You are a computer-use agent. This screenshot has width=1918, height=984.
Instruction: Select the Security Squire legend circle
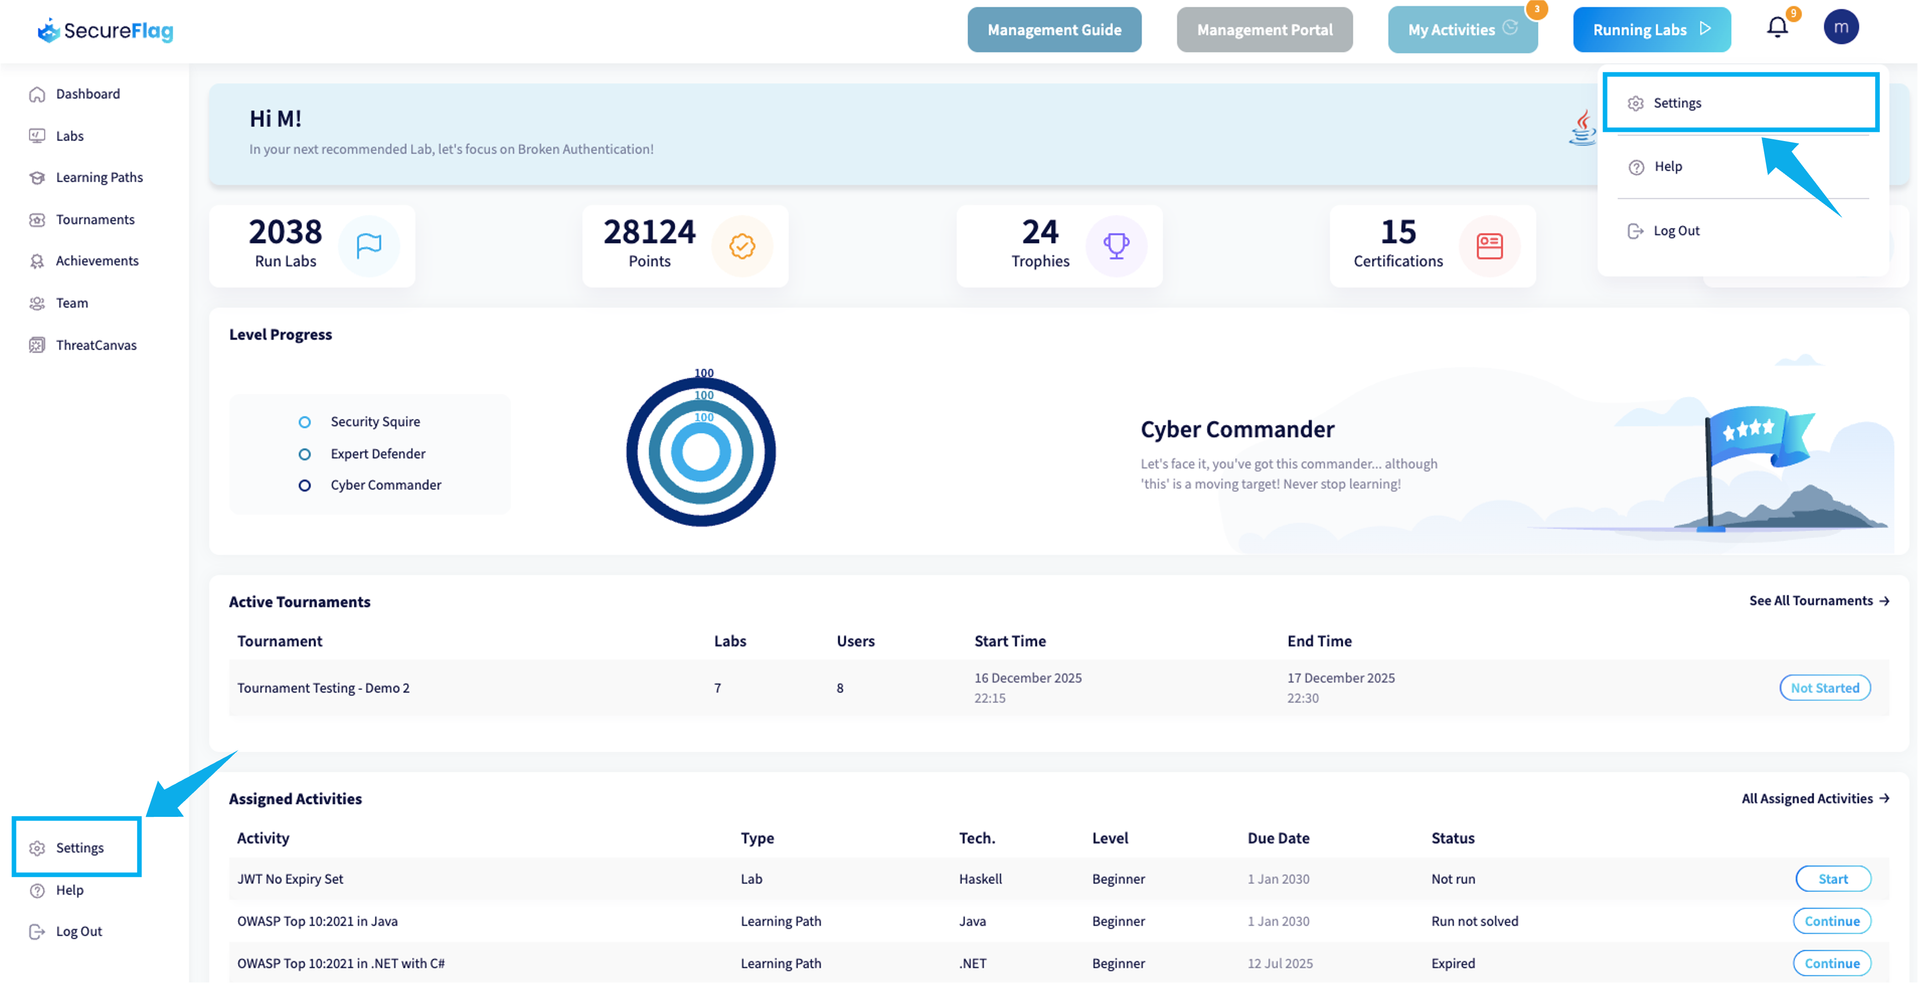[304, 422]
